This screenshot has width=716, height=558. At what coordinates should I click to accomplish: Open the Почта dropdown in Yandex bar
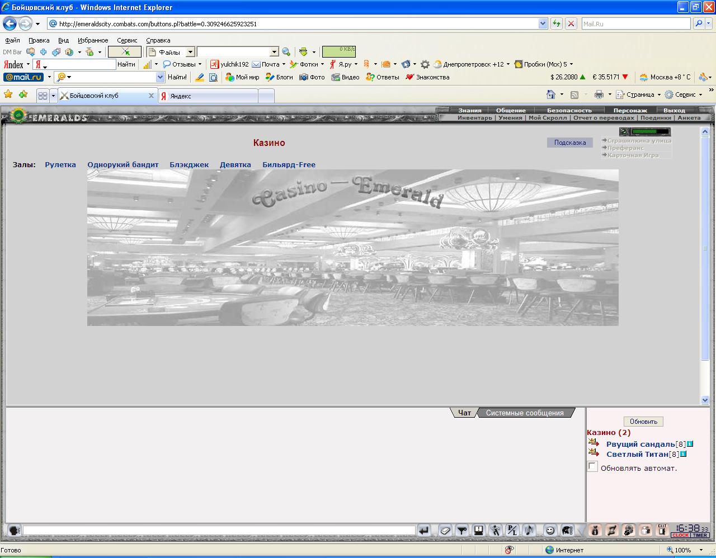tap(284, 64)
